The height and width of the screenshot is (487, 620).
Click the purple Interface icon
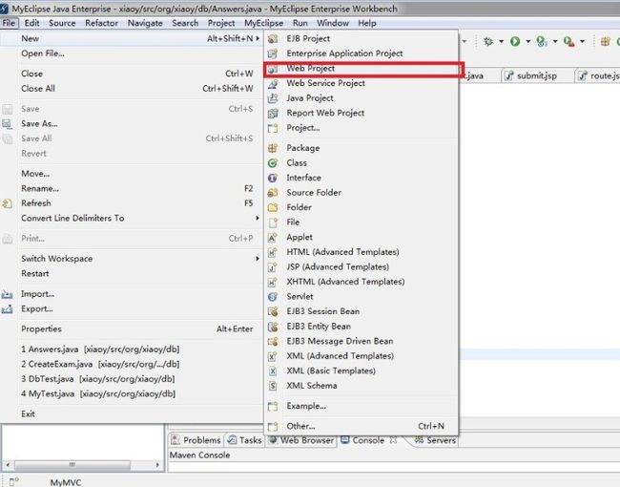pyautogui.click(x=273, y=178)
